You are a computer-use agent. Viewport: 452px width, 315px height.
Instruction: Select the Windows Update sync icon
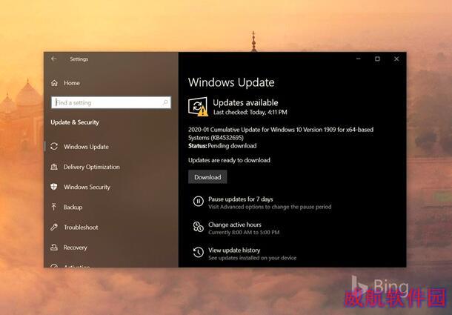[54, 147]
